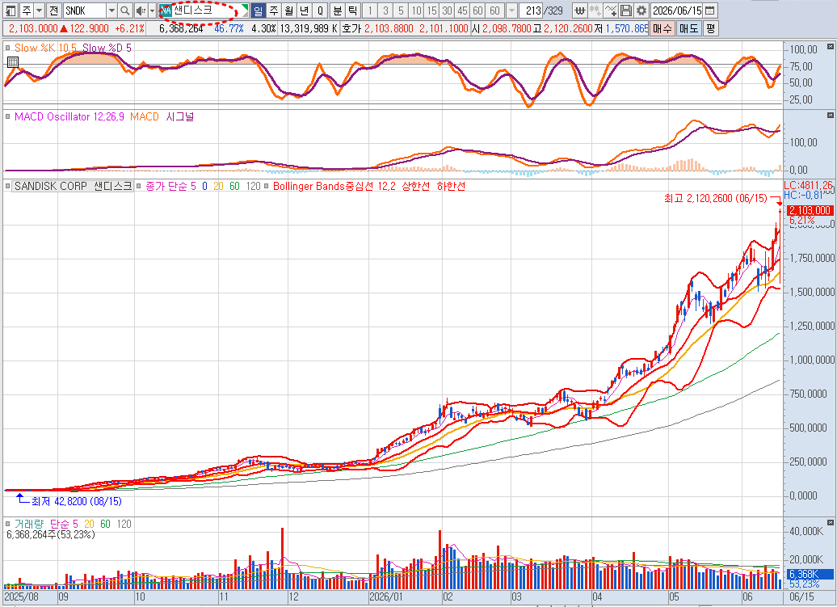Open the dropdown next to the speaker icon

(152, 11)
